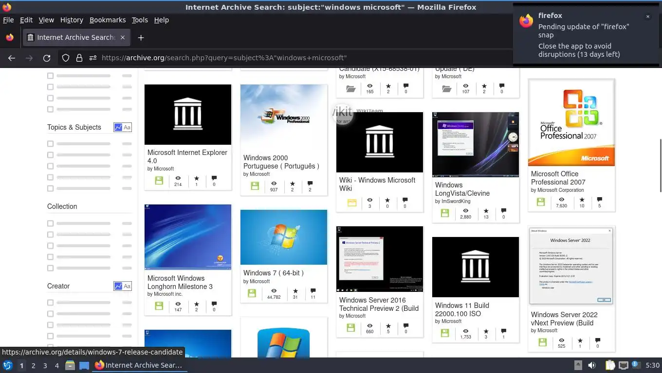Open a new browser tab
Viewport: 662px width, 373px height.
[x=141, y=37]
